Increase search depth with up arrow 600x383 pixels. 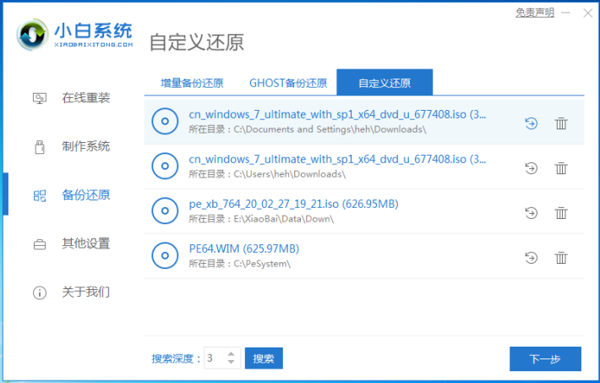tap(232, 353)
